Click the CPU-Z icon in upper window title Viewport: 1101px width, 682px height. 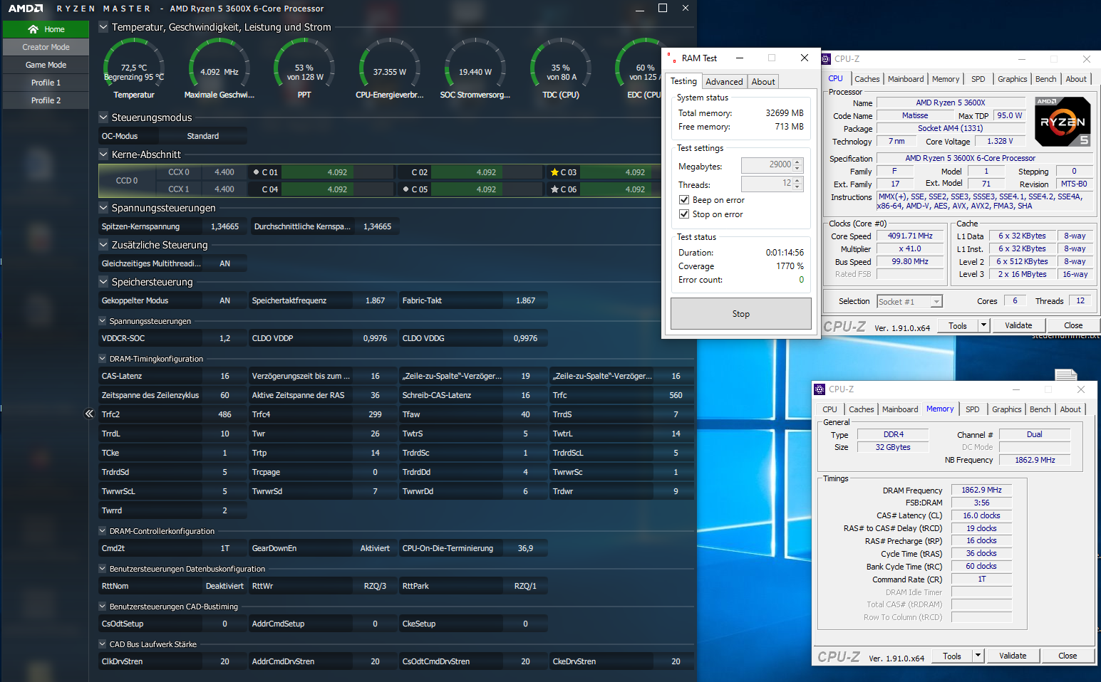(x=826, y=59)
